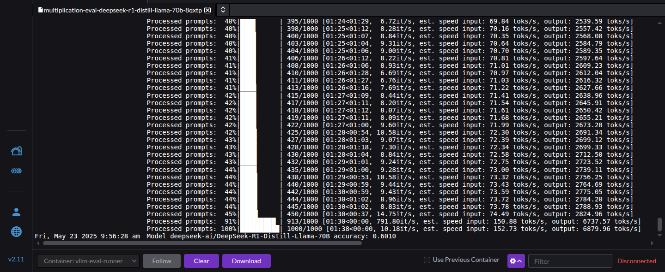Clear the log output

[201, 260]
